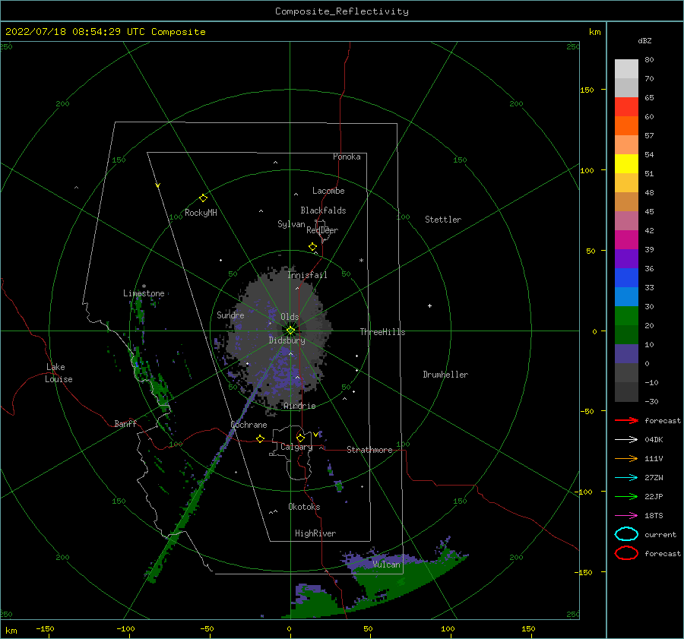The image size is (684, 639).
Task: Click the yellow diamond marker near RockyMH
Action: [203, 198]
